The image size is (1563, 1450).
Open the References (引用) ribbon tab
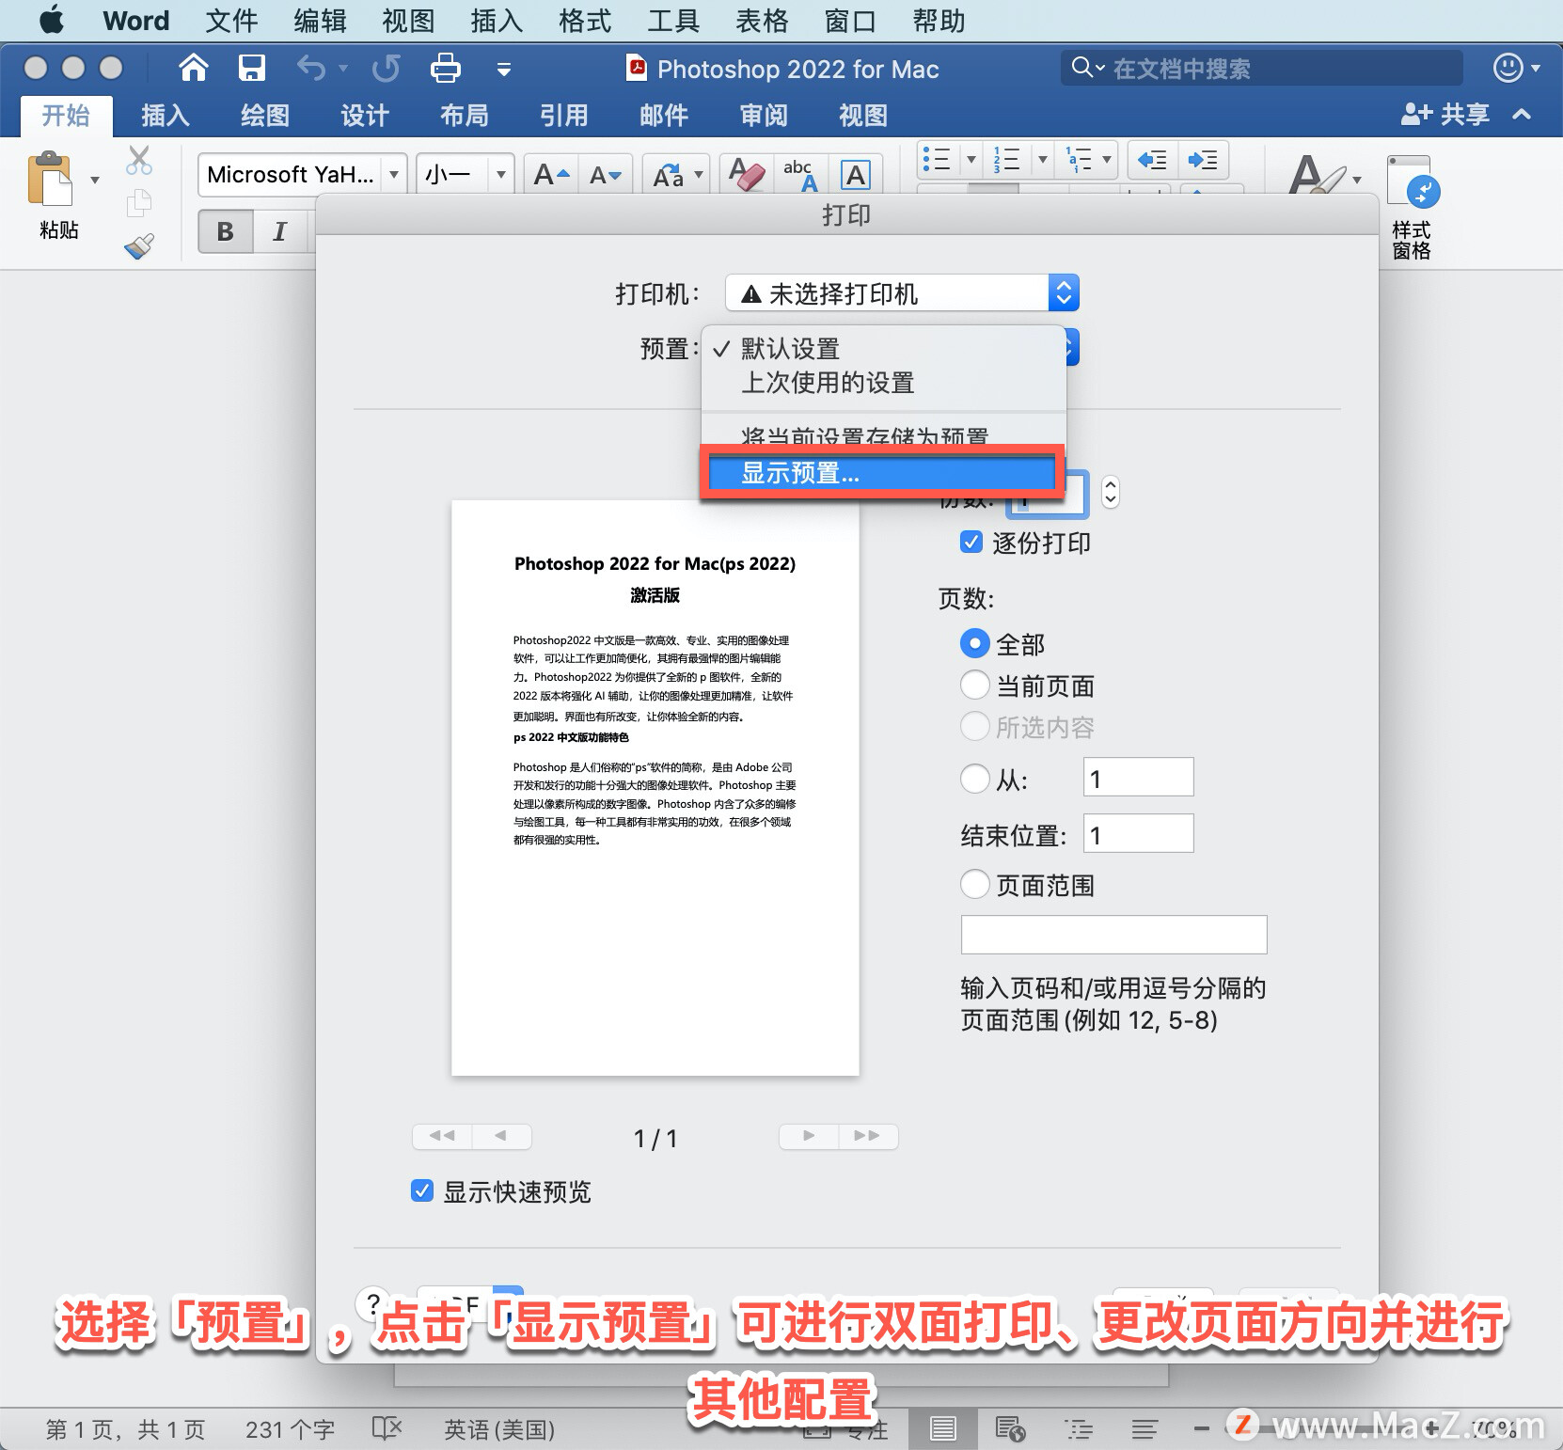tap(564, 116)
